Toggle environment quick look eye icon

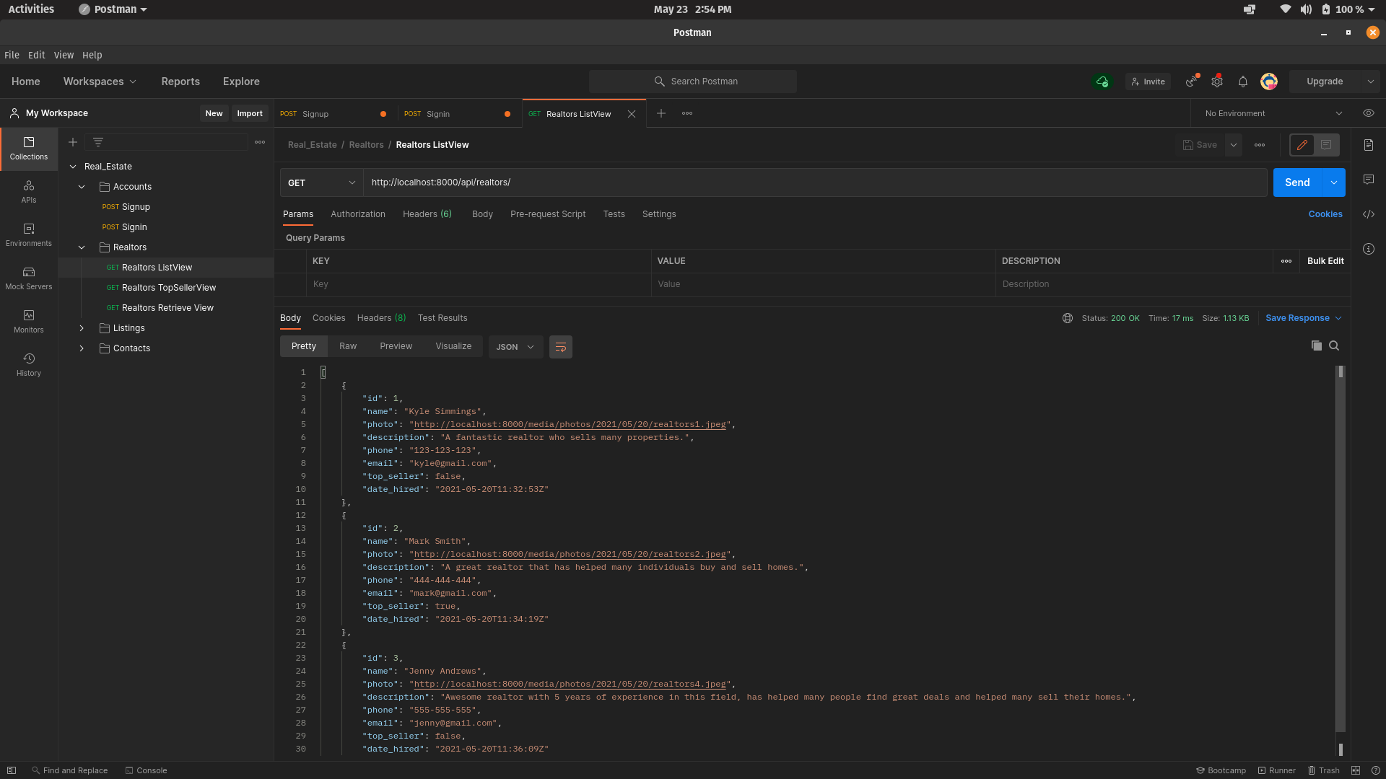click(1369, 113)
